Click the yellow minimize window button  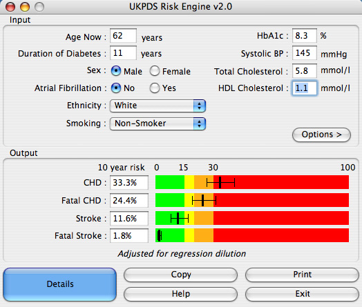click(x=25, y=7)
